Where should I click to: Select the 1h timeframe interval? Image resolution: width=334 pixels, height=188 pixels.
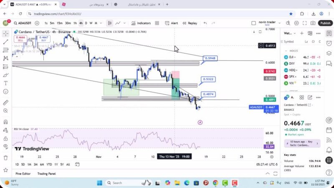pos(75,23)
